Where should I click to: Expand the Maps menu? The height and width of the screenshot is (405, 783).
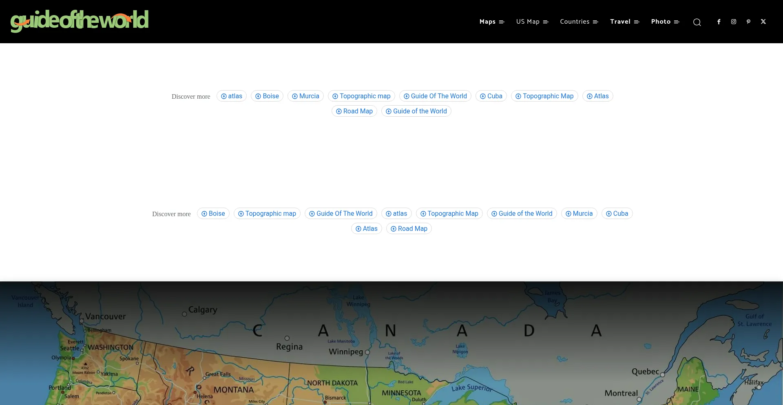click(x=492, y=22)
